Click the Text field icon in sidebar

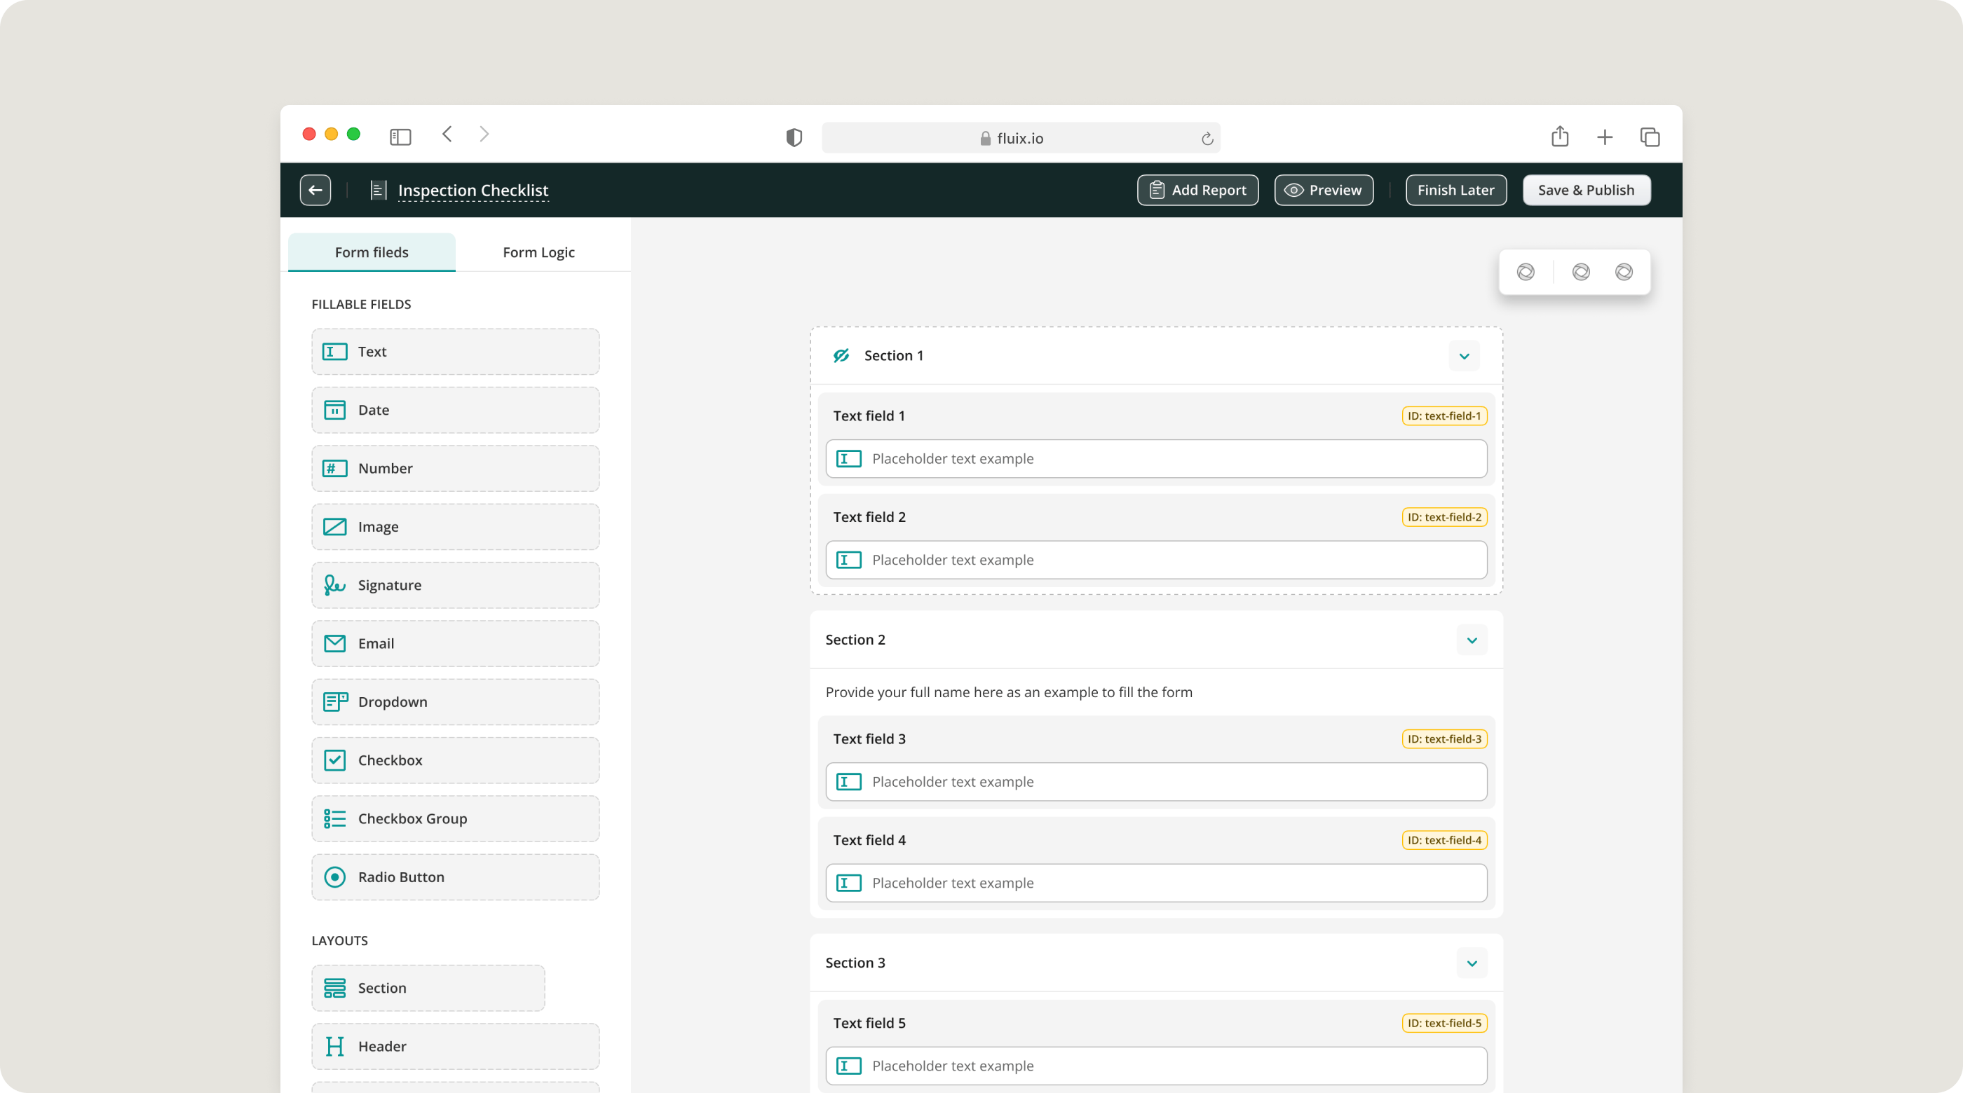pyautogui.click(x=334, y=351)
